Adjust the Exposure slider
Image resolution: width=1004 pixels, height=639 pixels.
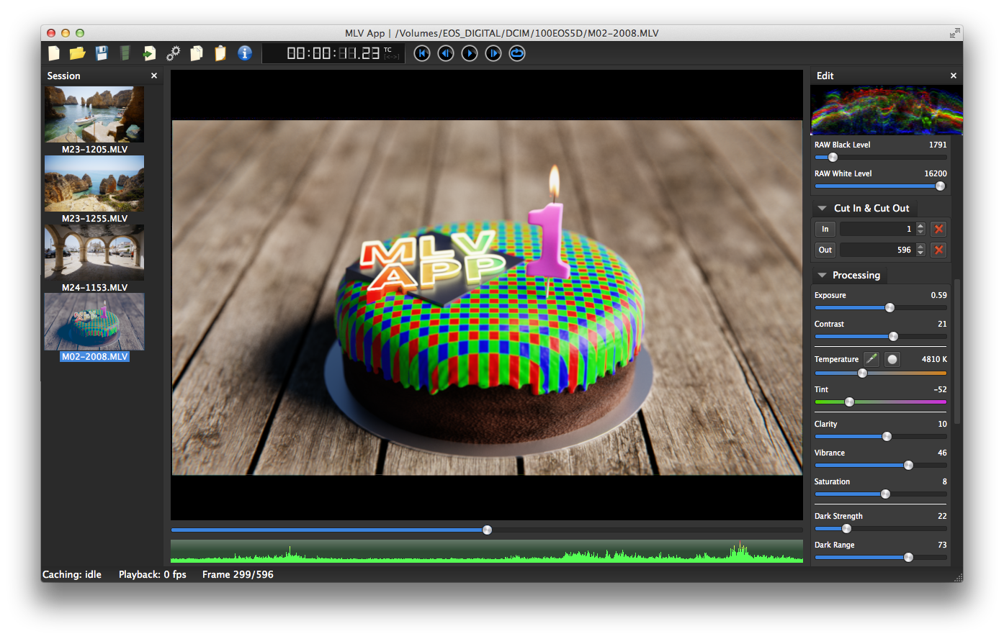[881, 308]
